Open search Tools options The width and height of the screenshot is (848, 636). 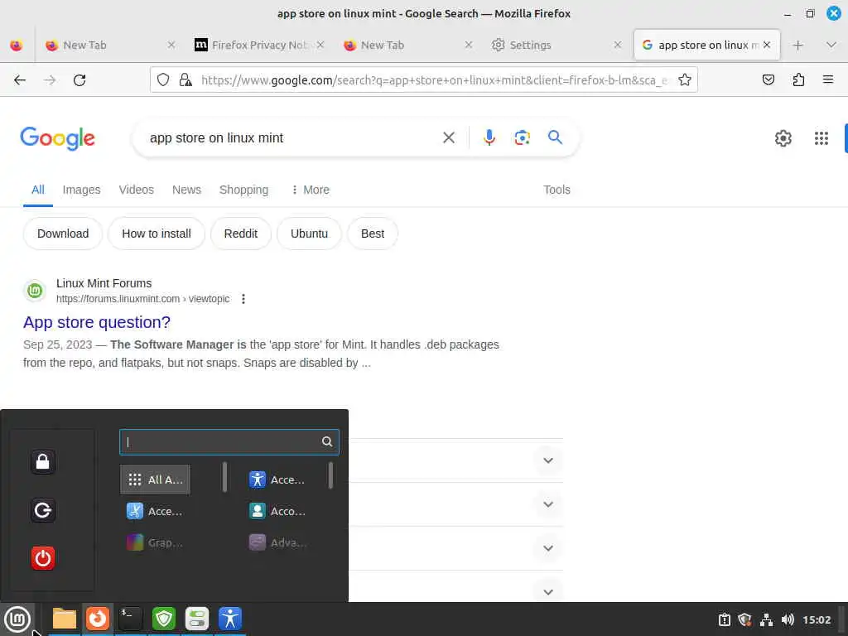click(556, 190)
